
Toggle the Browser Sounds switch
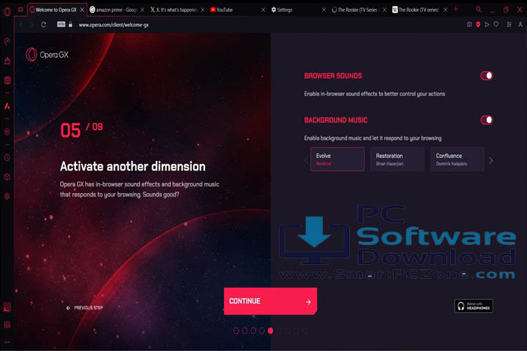coord(486,75)
